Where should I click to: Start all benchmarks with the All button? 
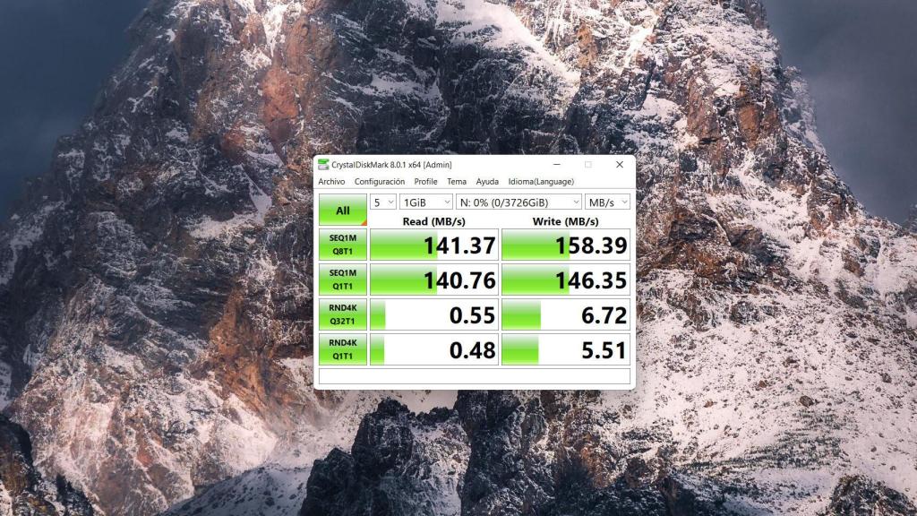point(343,211)
